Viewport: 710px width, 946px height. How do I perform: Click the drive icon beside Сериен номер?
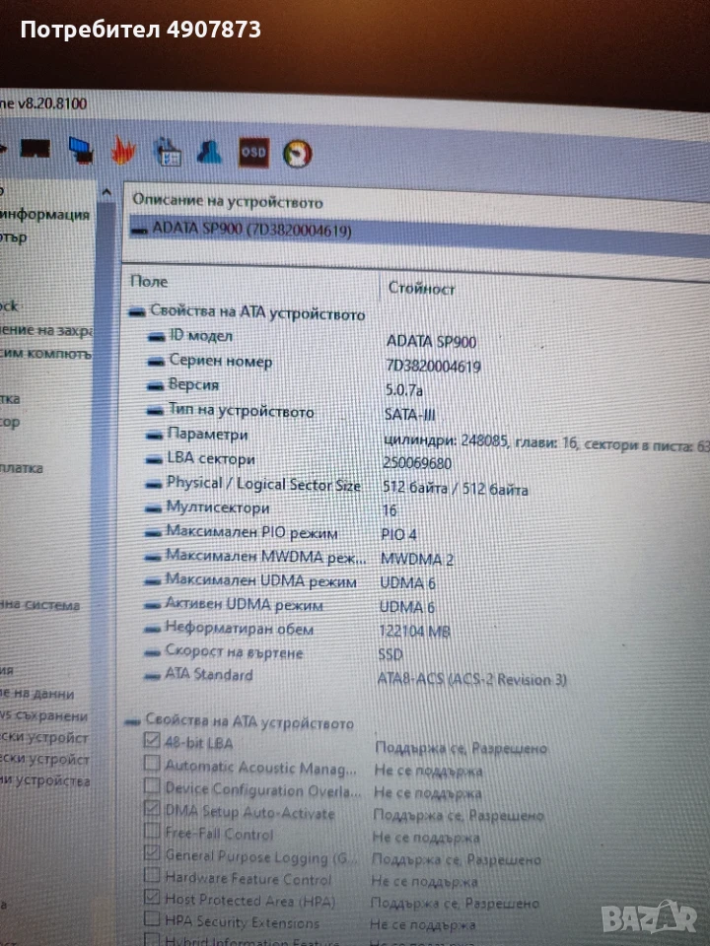[x=157, y=362]
